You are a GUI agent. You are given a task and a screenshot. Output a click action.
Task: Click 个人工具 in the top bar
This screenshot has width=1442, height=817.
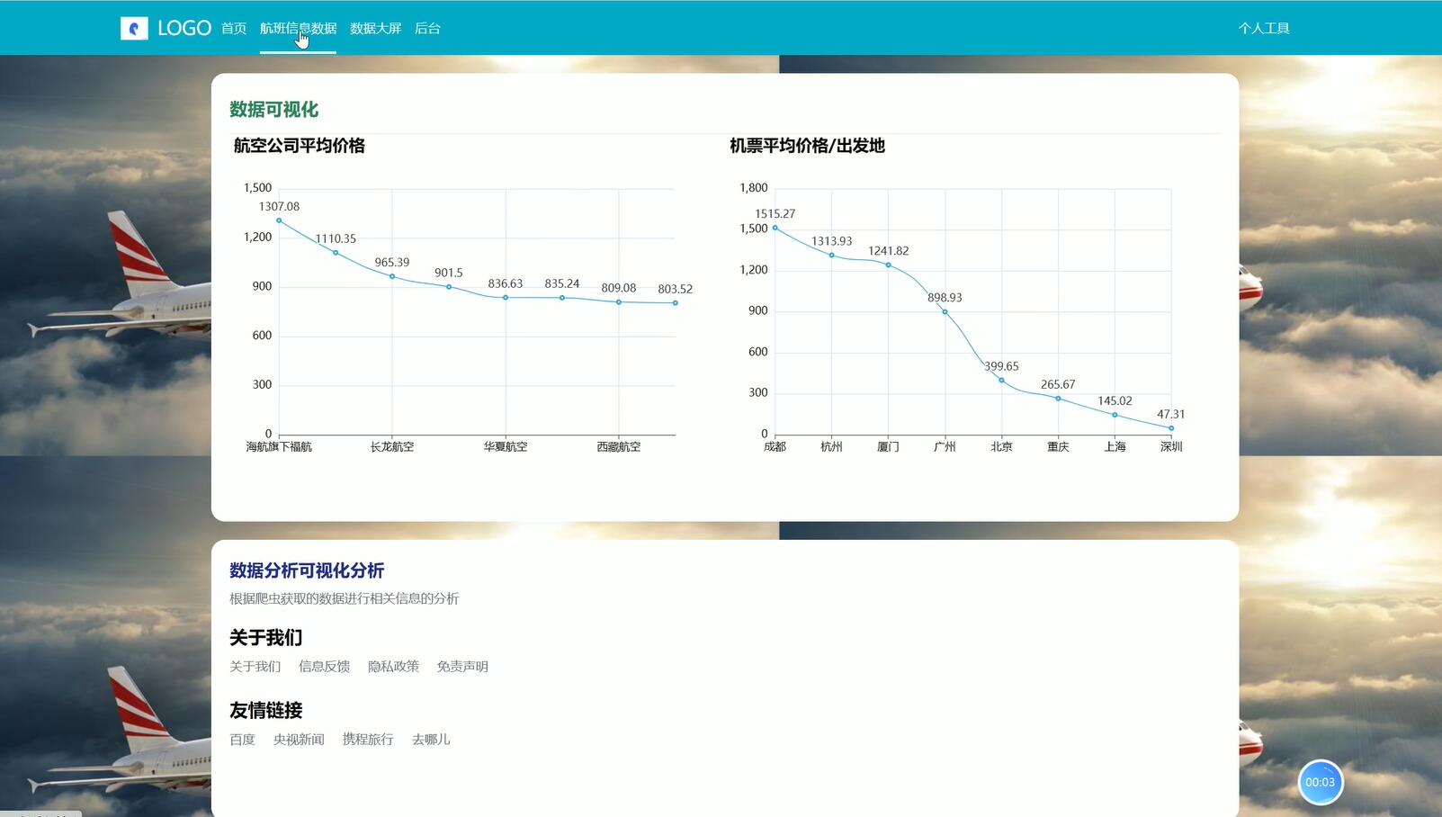pos(1265,28)
